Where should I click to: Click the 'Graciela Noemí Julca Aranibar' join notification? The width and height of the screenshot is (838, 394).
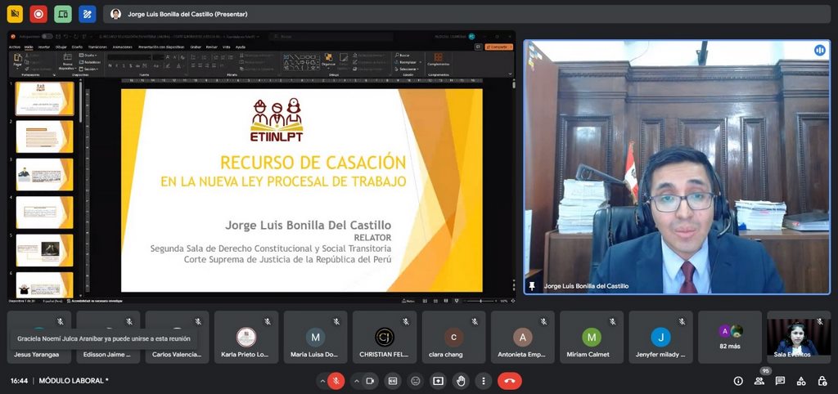pyautogui.click(x=104, y=338)
